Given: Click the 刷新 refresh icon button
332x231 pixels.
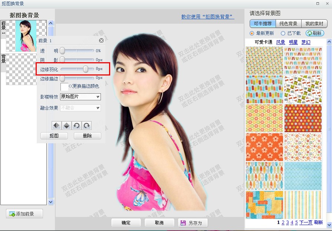Looking at the screenshot, I should tap(315, 33).
